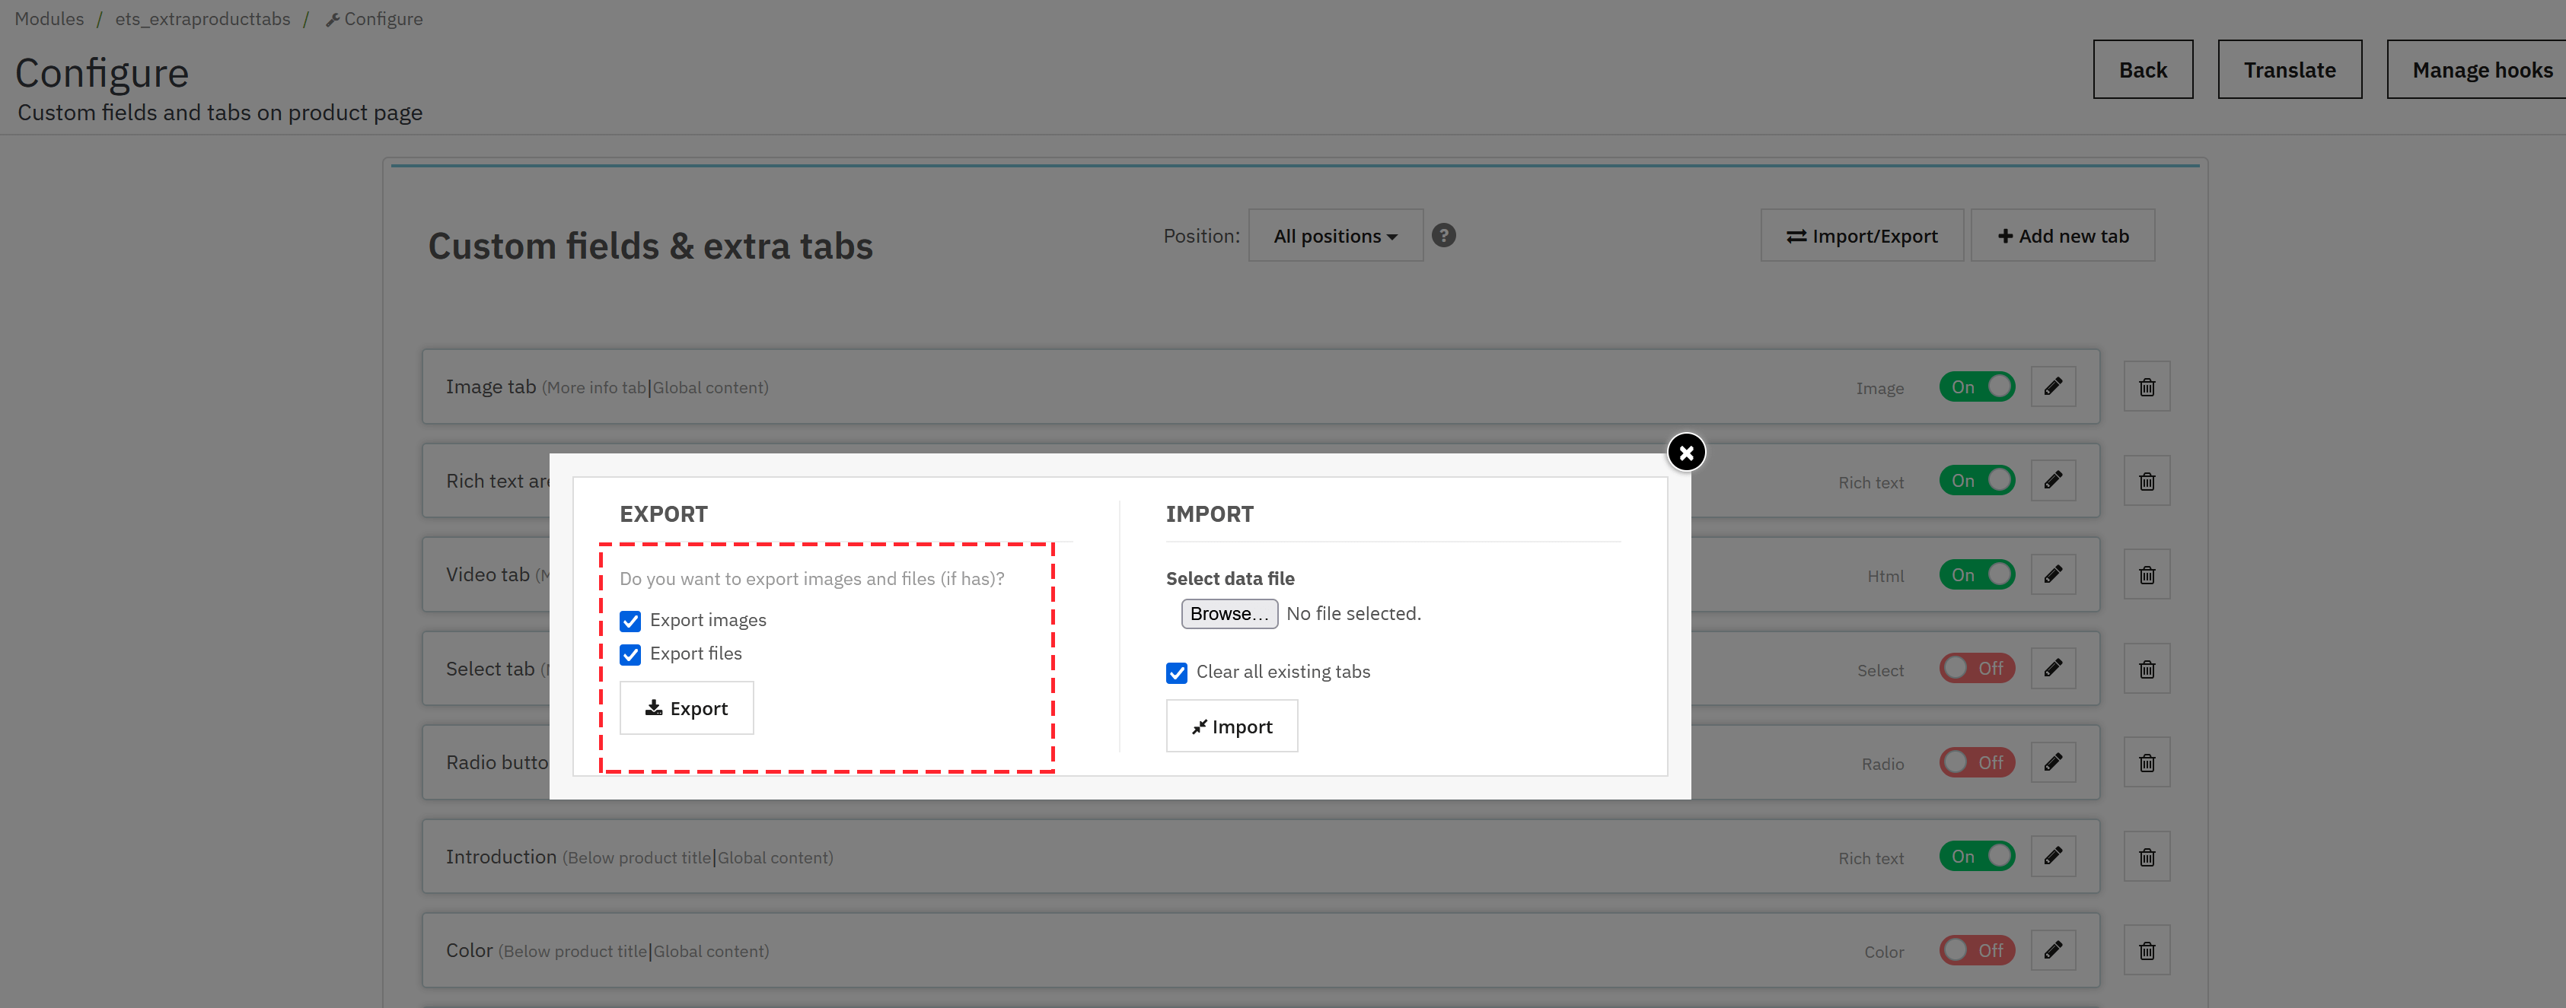Delete the Video tab using trash icon
Viewport: 2566px width, 1008px height.
pos(2147,575)
